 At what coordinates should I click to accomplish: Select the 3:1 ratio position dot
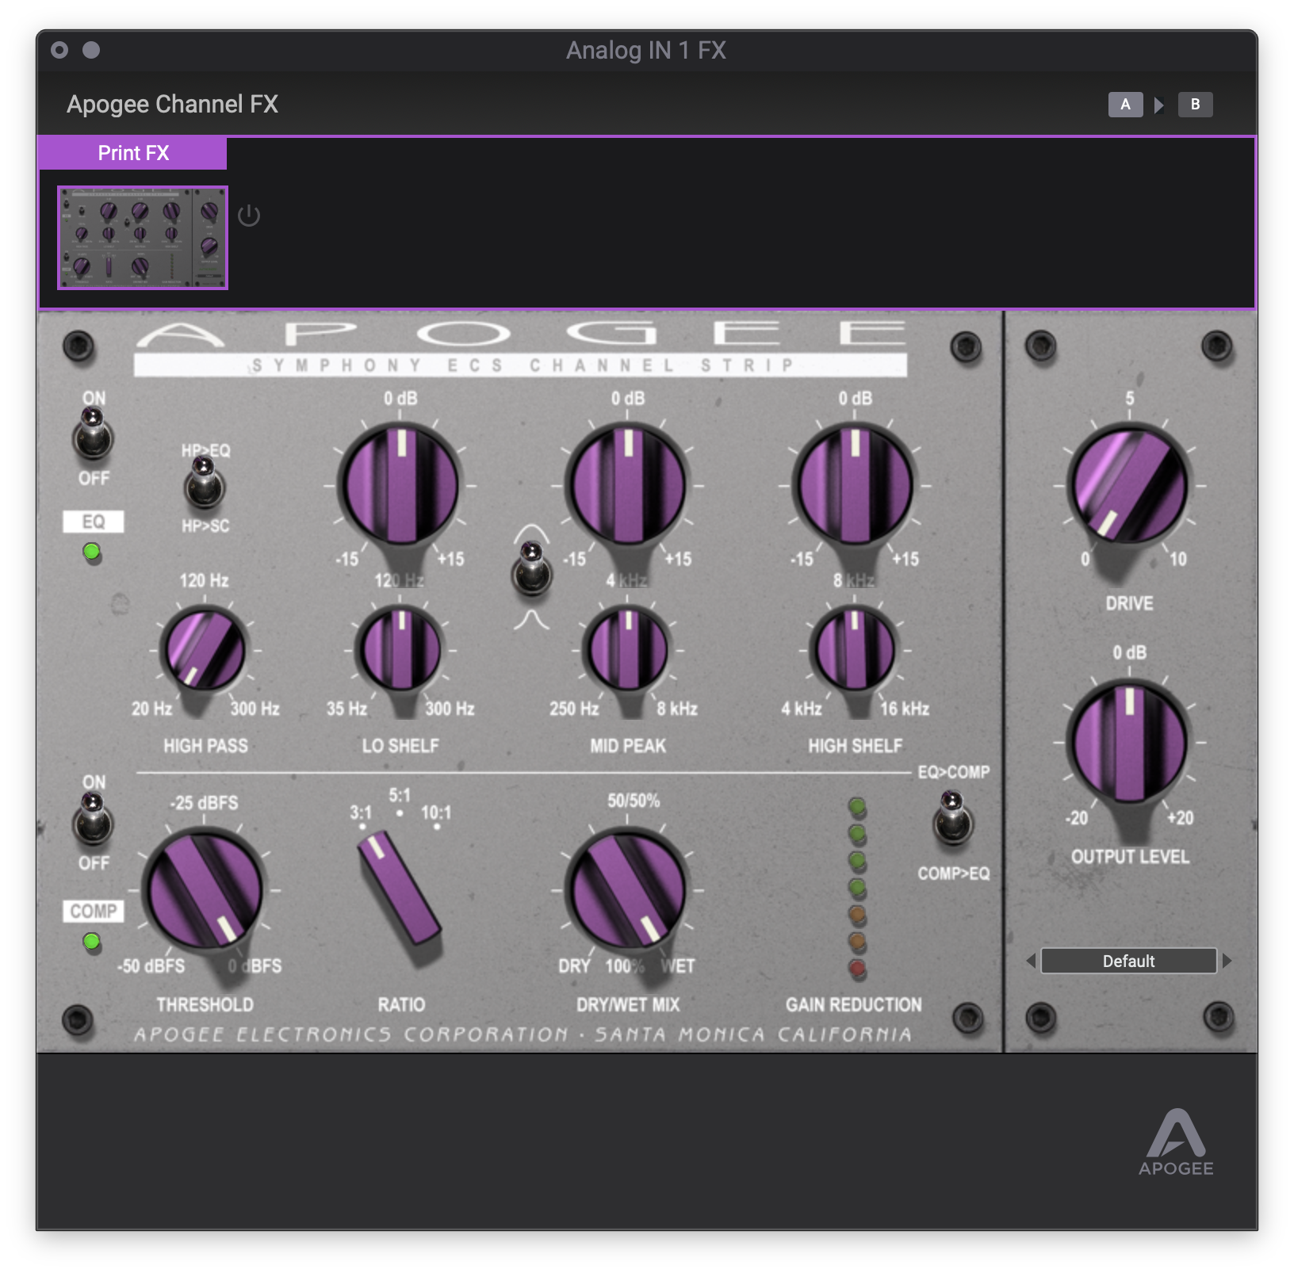point(362,827)
